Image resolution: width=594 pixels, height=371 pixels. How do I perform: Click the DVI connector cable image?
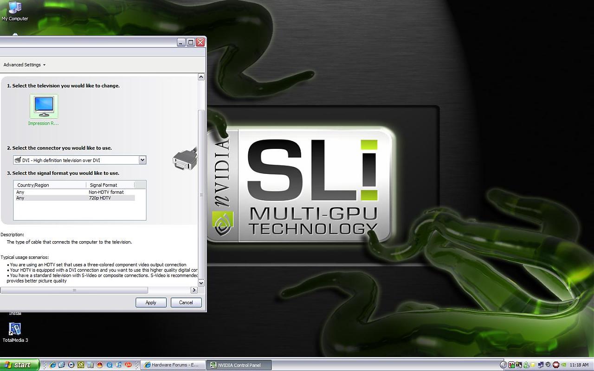tap(184, 160)
